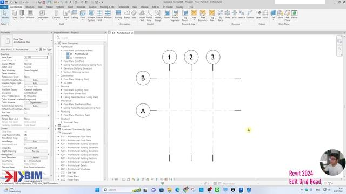
Task: Click the Project Browser search field
Action: 81,38
